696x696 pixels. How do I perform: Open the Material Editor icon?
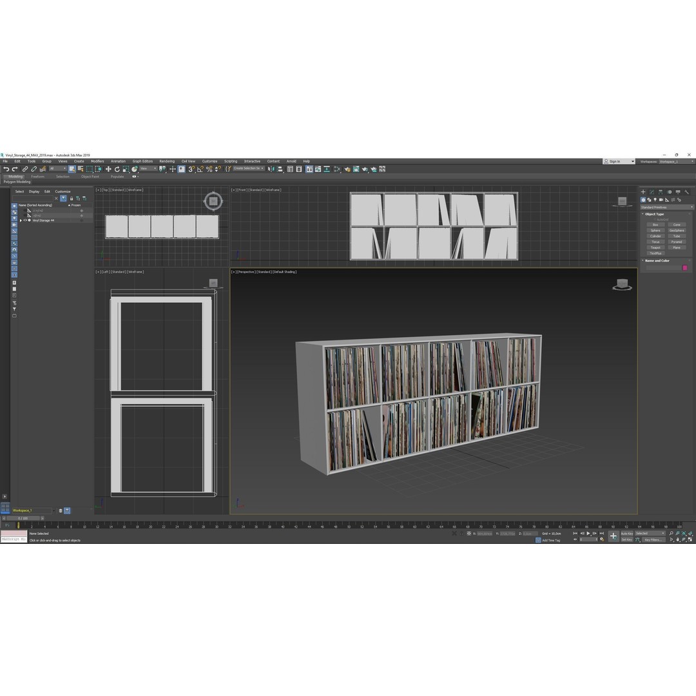coord(337,169)
